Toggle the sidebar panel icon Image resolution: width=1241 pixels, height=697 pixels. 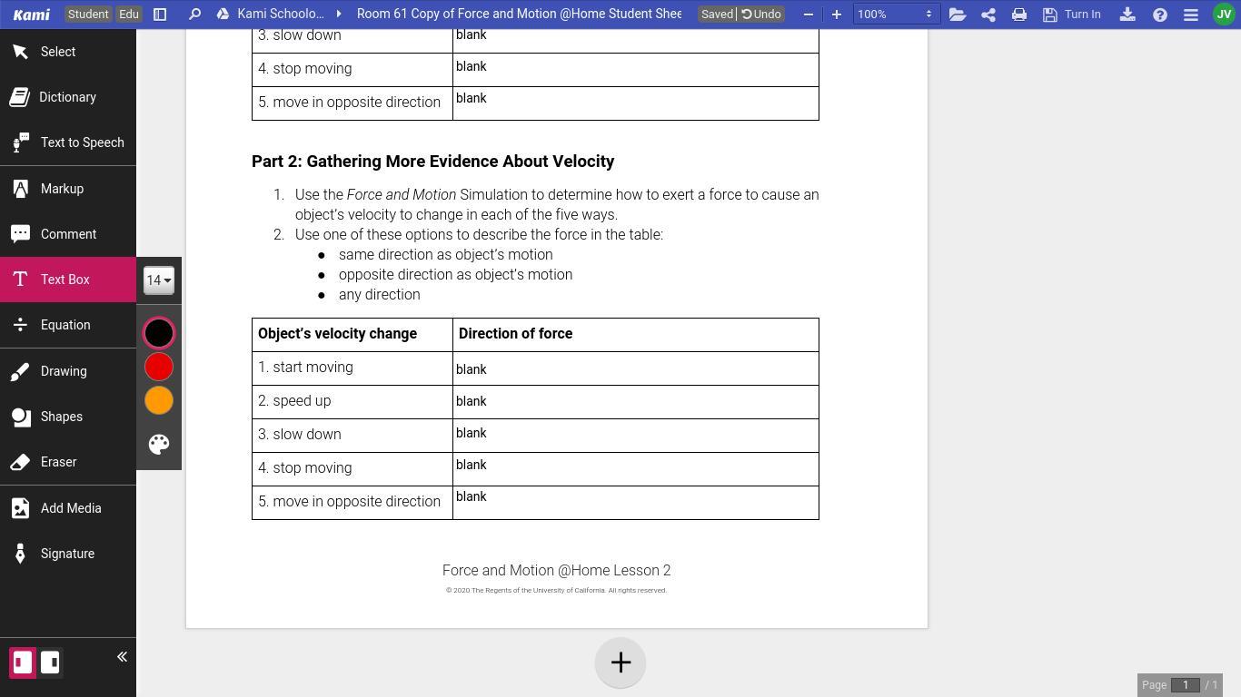(160, 15)
